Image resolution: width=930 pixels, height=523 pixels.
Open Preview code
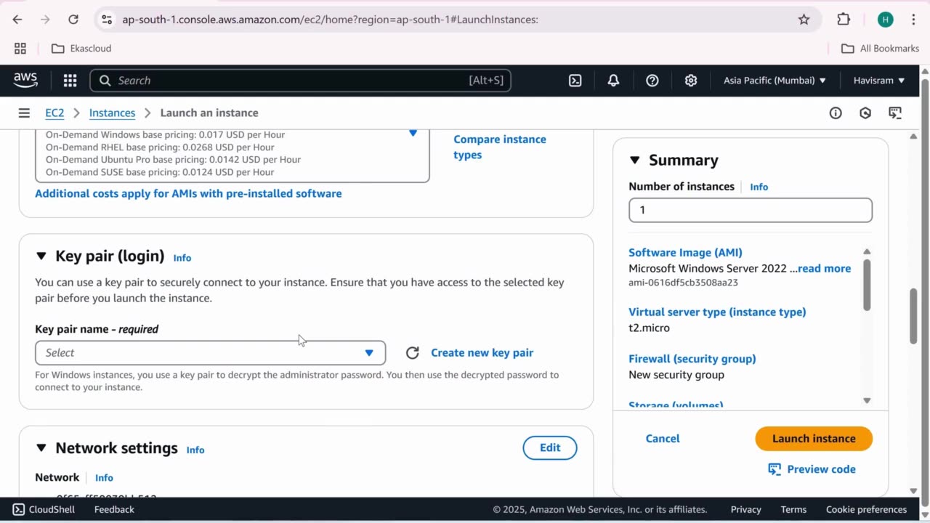[821, 469]
